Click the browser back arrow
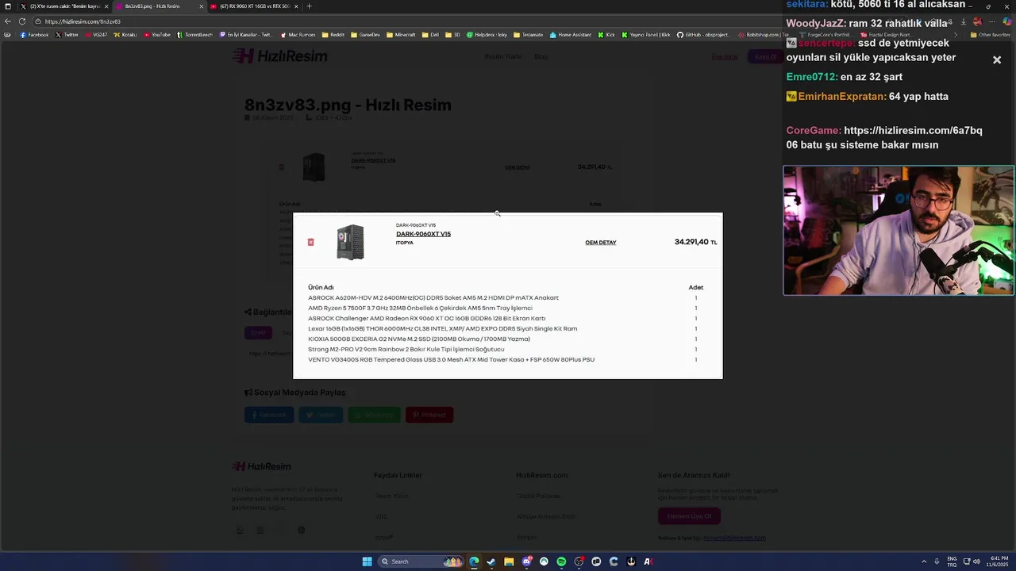The width and height of the screenshot is (1016, 571). coord(8,21)
